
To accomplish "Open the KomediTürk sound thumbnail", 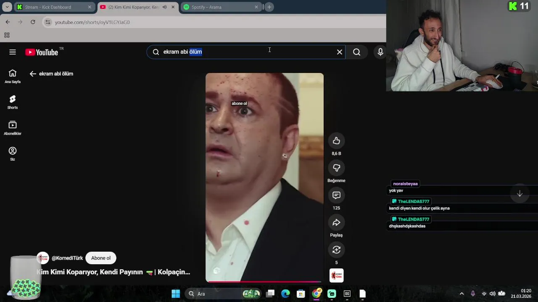I will (x=336, y=276).
